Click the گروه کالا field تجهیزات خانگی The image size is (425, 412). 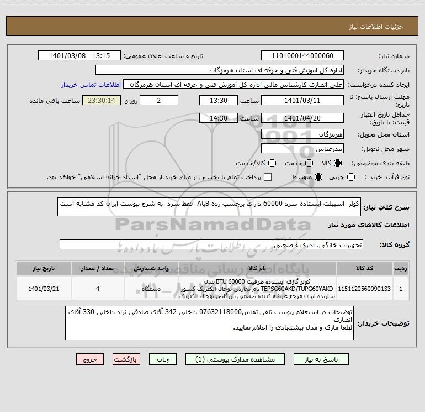[x=211, y=244]
